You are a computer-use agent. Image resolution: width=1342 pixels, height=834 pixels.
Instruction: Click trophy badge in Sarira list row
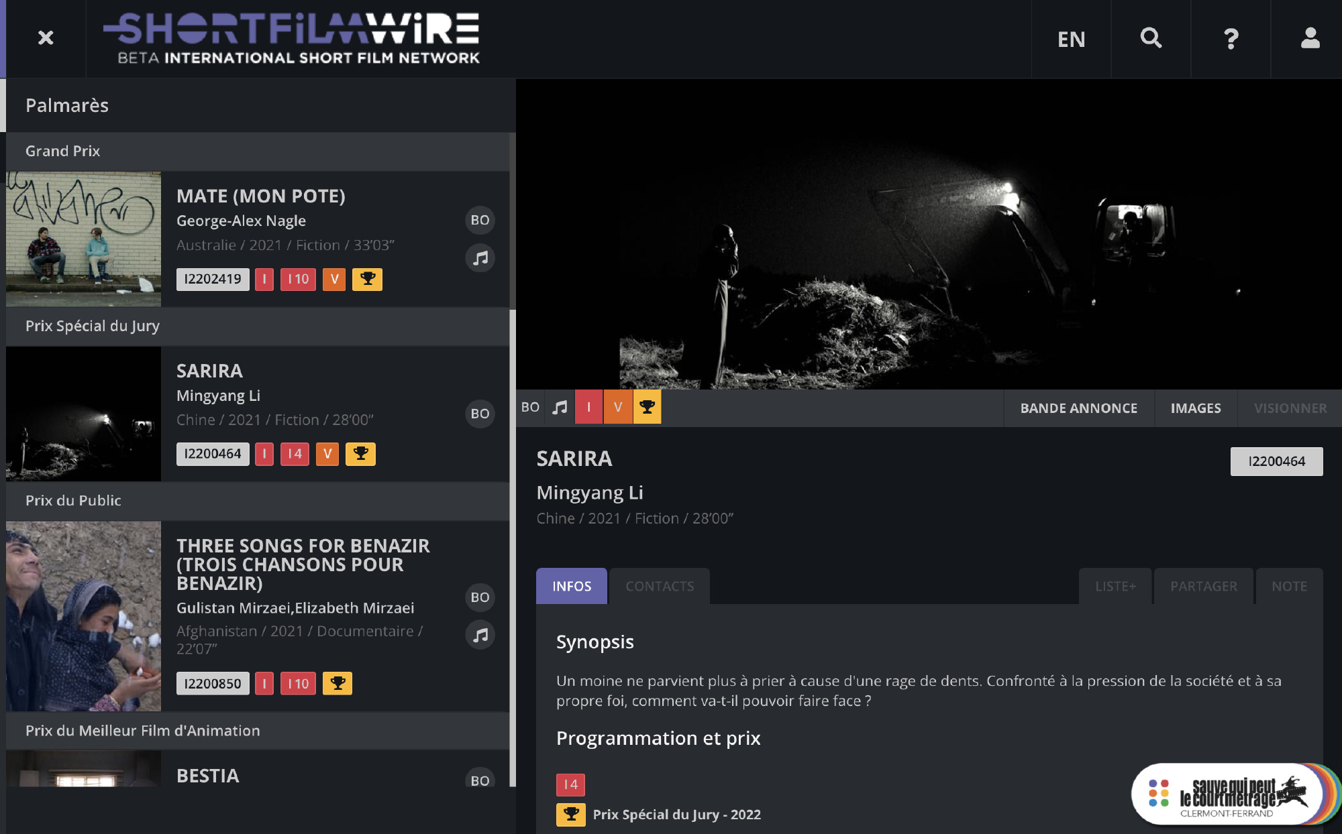[x=360, y=454]
